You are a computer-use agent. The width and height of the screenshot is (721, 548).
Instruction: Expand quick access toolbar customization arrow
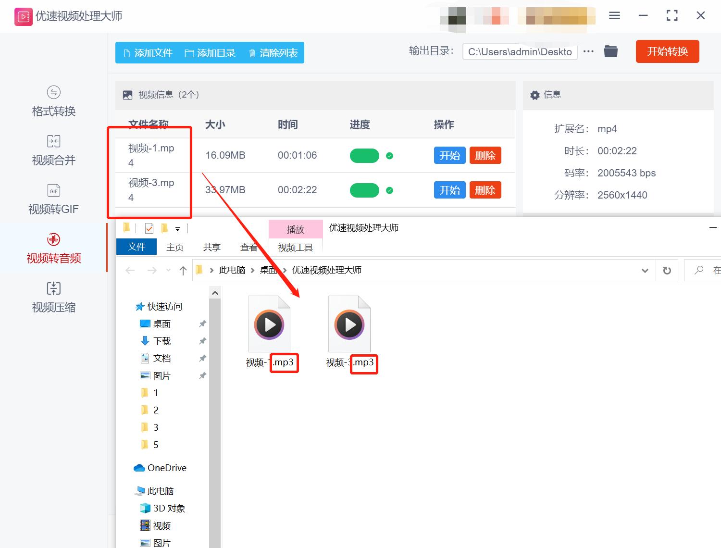coord(178,228)
